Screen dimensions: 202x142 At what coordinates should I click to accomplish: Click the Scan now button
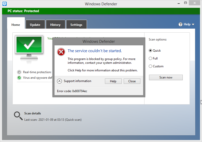pyautogui.click(x=166, y=77)
